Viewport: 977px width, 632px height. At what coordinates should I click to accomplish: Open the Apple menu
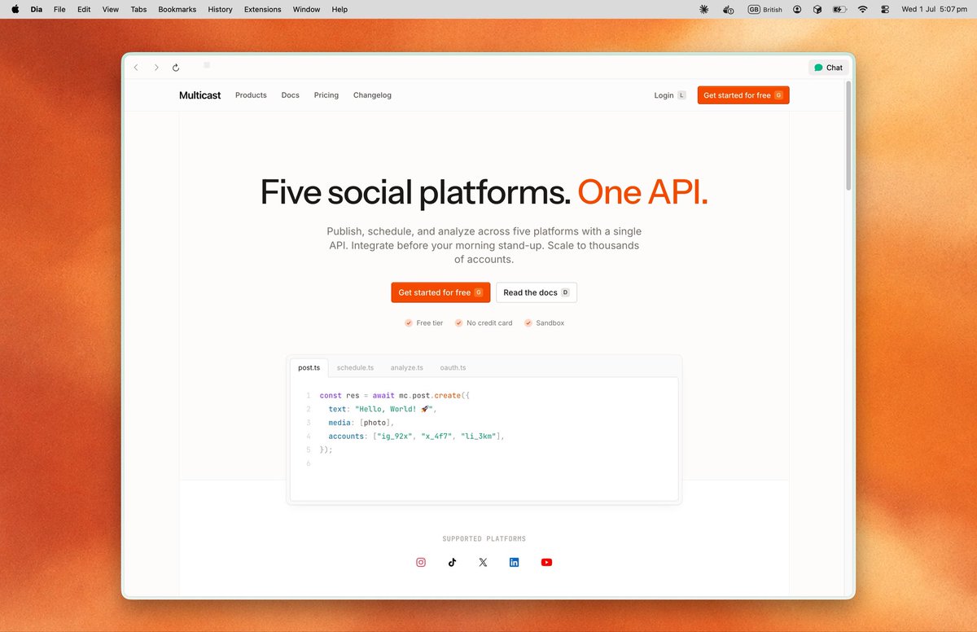pyautogui.click(x=15, y=9)
